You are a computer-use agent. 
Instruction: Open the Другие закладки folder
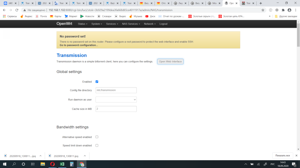286,16
